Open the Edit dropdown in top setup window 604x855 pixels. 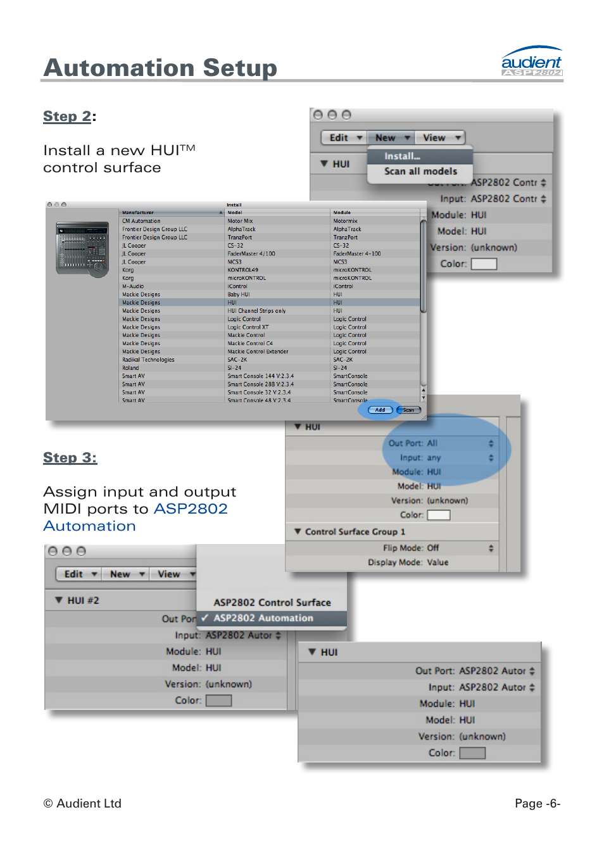coord(344,137)
